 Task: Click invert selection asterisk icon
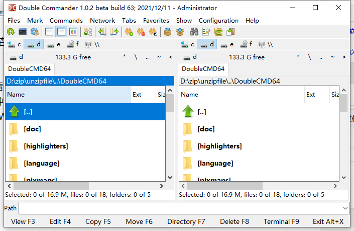pos(153,32)
